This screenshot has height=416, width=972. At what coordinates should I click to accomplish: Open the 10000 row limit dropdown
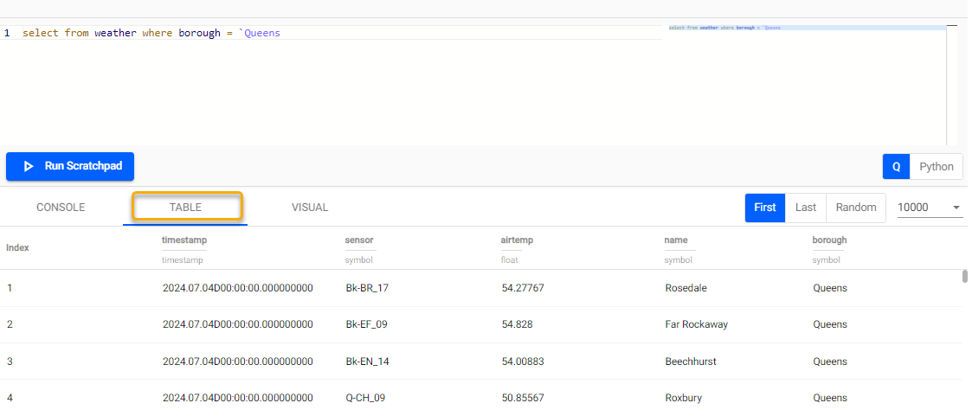pos(930,208)
